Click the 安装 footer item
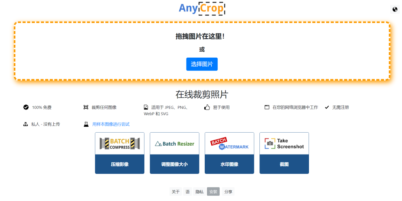The image size is (402, 201). click(x=213, y=192)
